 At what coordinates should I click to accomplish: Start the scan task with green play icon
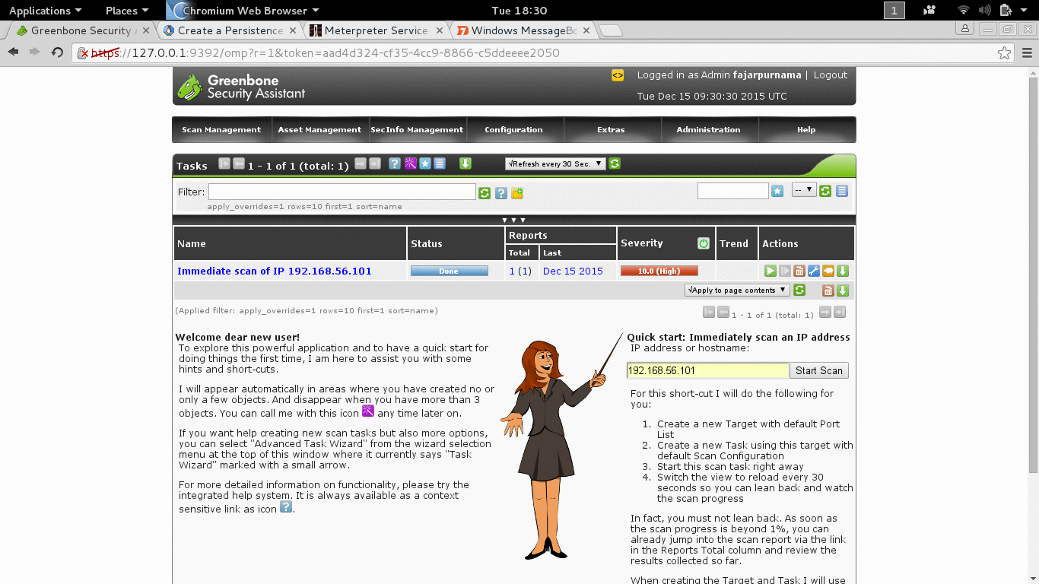point(770,271)
